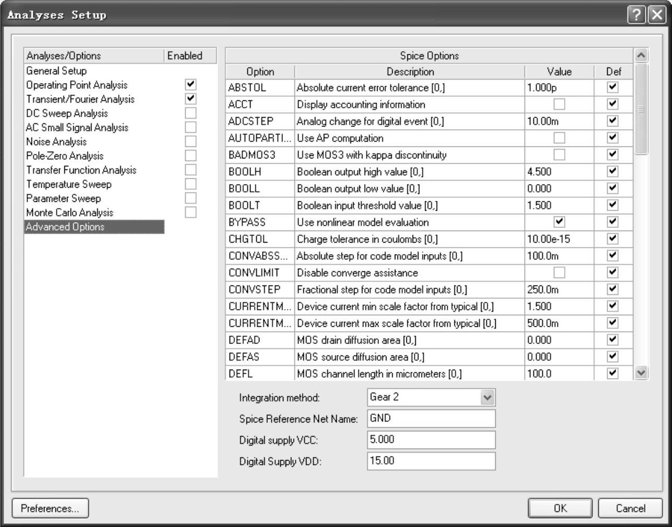The height and width of the screenshot is (527, 672).
Task: Click the Digital supply VCC field
Action: pyautogui.click(x=431, y=440)
